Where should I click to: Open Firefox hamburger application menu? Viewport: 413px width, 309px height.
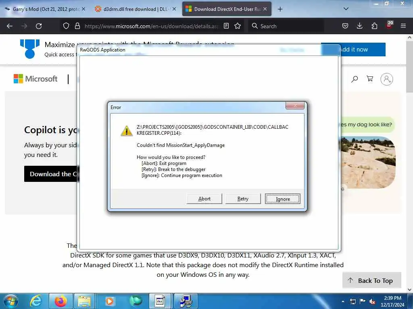click(403, 26)
